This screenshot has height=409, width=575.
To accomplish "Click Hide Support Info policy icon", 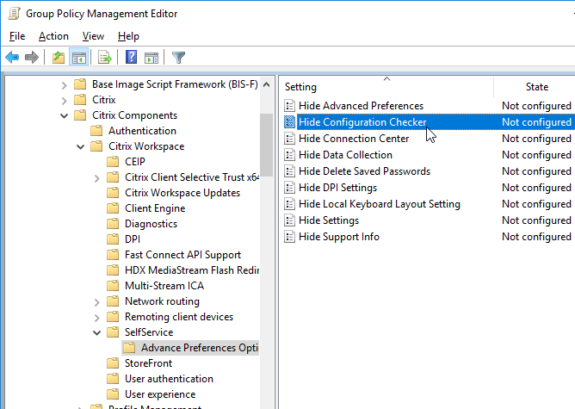I will [x=290, y=237].
